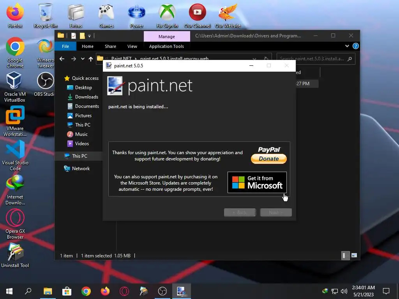Select Network in the navigation pane
Screen dimensions: 399x299
point(77,169)
